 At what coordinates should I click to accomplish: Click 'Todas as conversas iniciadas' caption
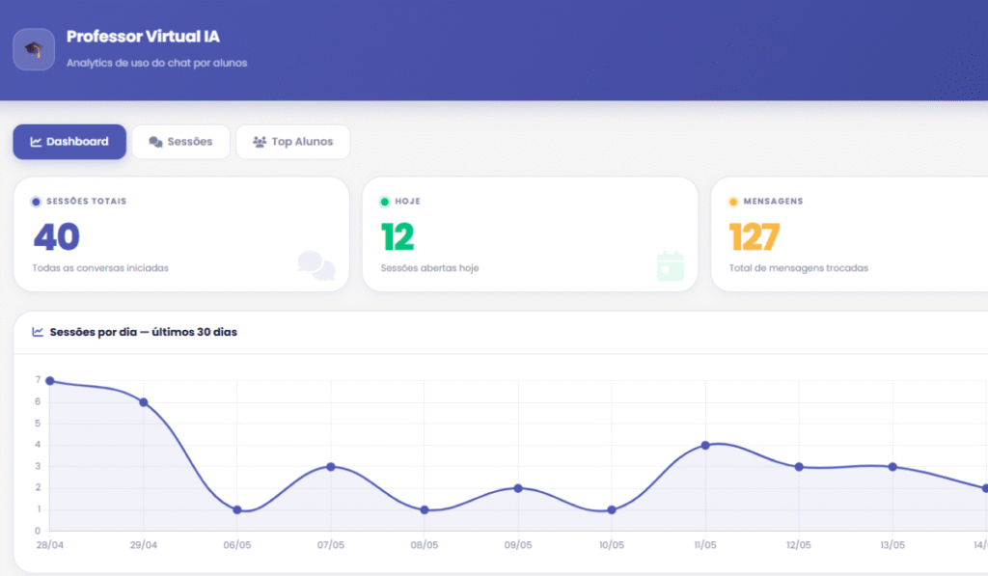(x=100, y=268)
